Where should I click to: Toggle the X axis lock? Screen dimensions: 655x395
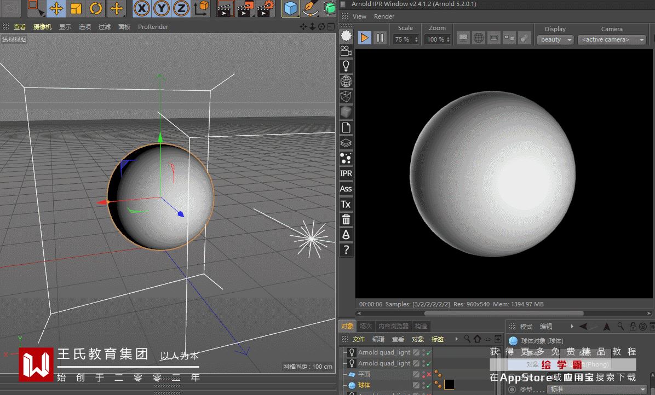point(142,8)
